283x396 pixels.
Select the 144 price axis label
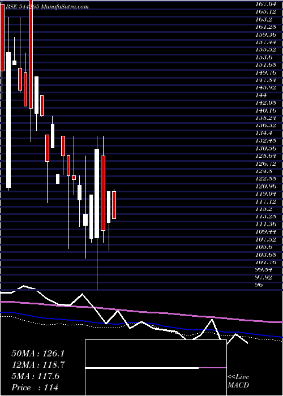(261, 96)
